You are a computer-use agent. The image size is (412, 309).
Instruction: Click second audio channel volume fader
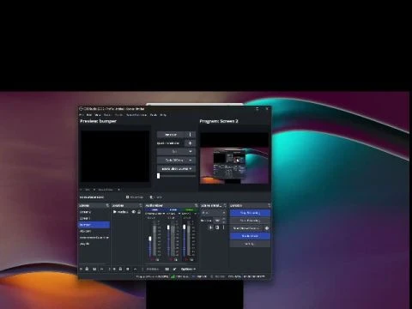[x=168, y=227]
